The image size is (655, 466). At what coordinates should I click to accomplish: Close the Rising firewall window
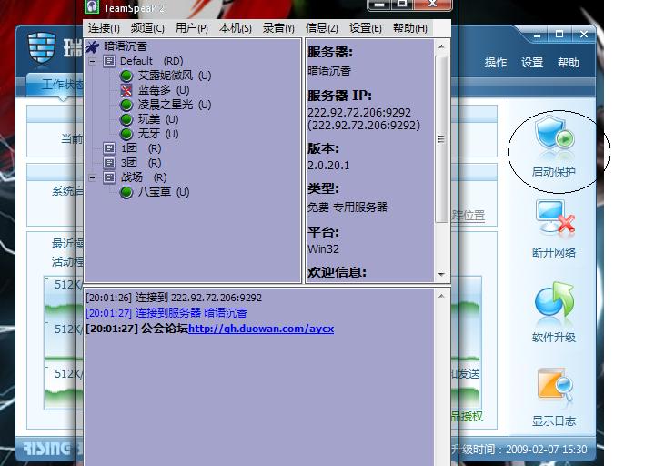[x=583, y=35]
